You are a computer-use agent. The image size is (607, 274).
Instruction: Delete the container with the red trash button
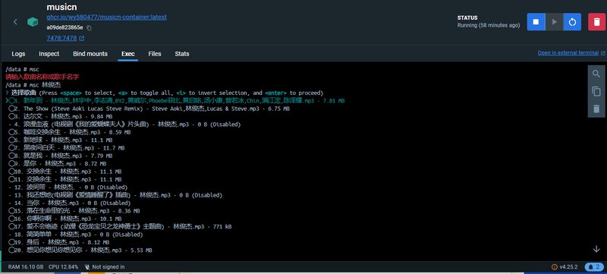click(596, 22)
